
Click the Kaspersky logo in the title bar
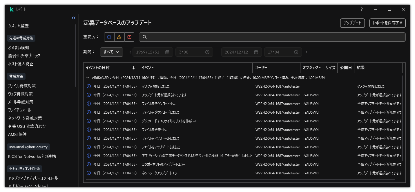pyautogui.click(x=11, y=9)
